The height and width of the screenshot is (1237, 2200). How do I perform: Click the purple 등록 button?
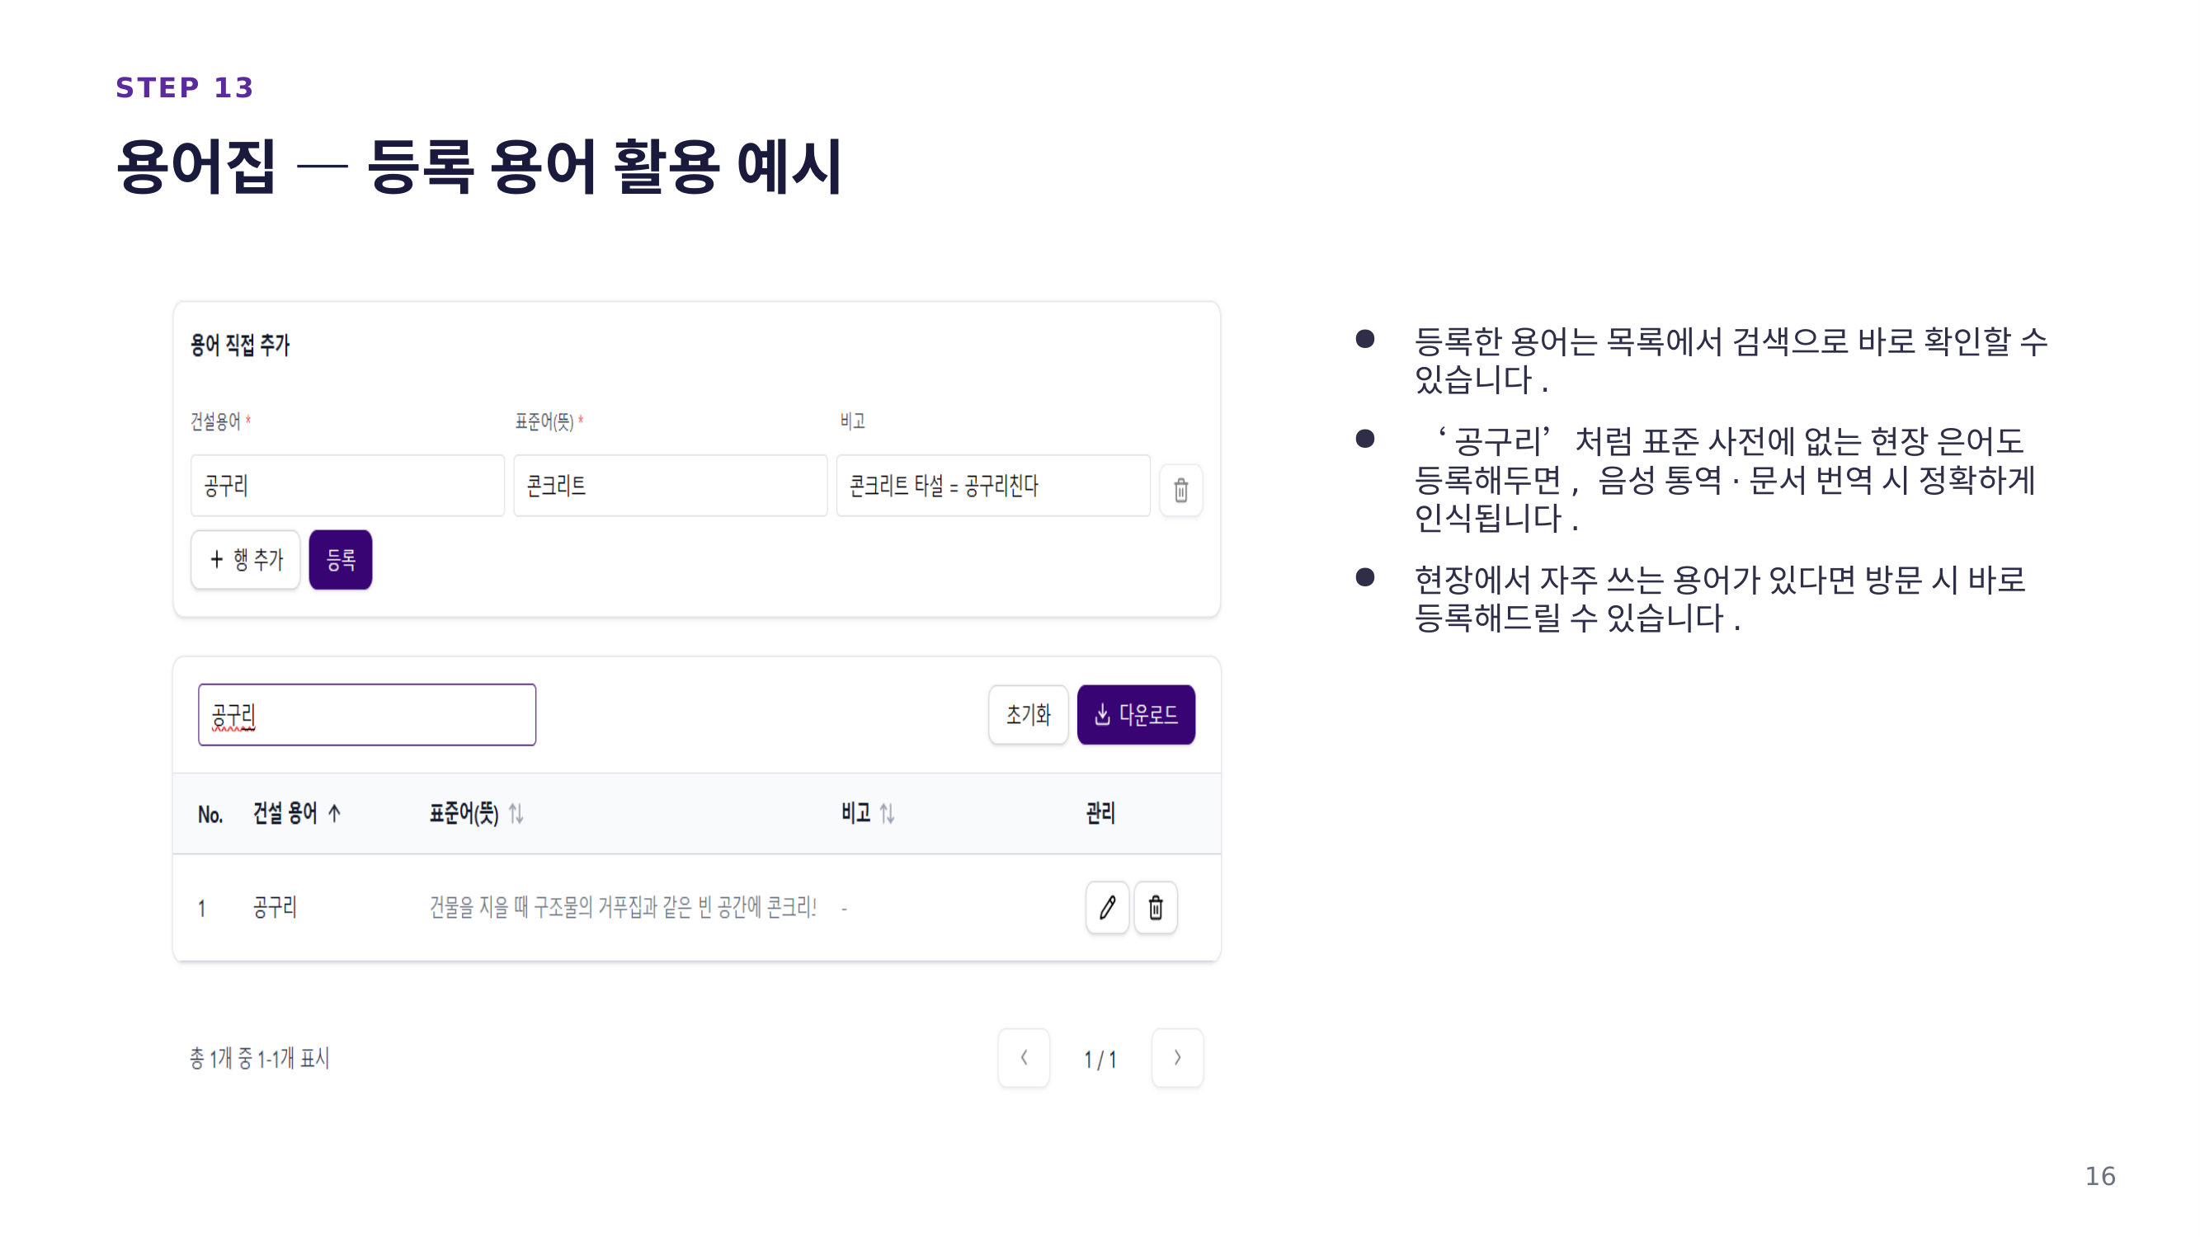(340, 559)
